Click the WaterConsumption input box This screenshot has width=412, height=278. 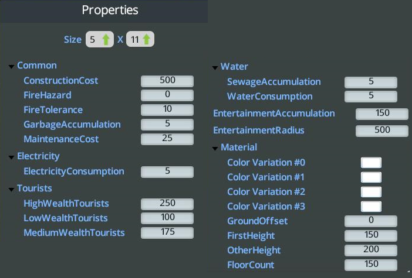371,97
